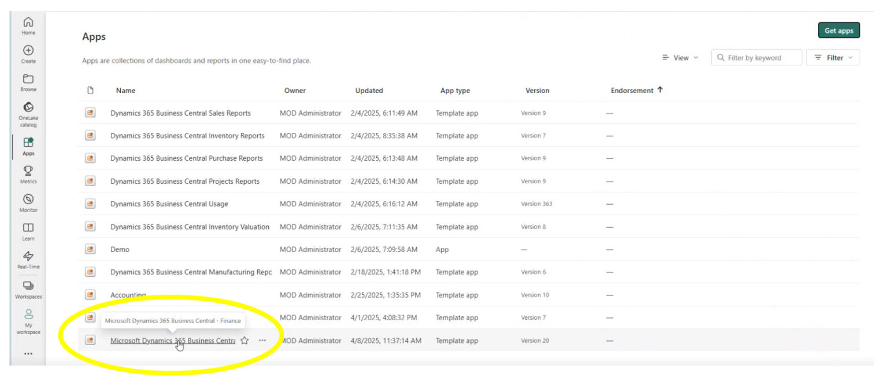Open Home from the navigation sidebar

28,24
